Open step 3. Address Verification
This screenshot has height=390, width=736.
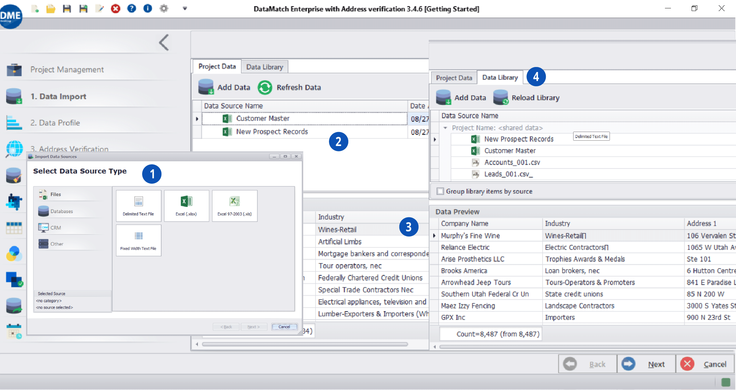point(69,149)
